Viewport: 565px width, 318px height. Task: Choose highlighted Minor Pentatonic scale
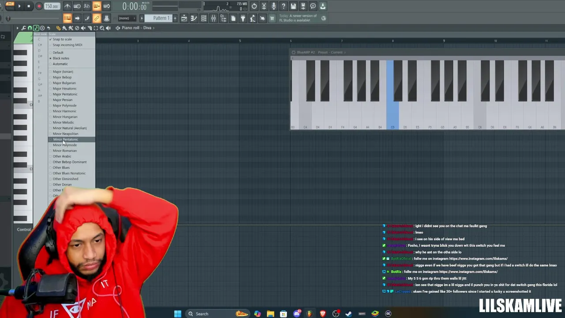pos(72,140)
